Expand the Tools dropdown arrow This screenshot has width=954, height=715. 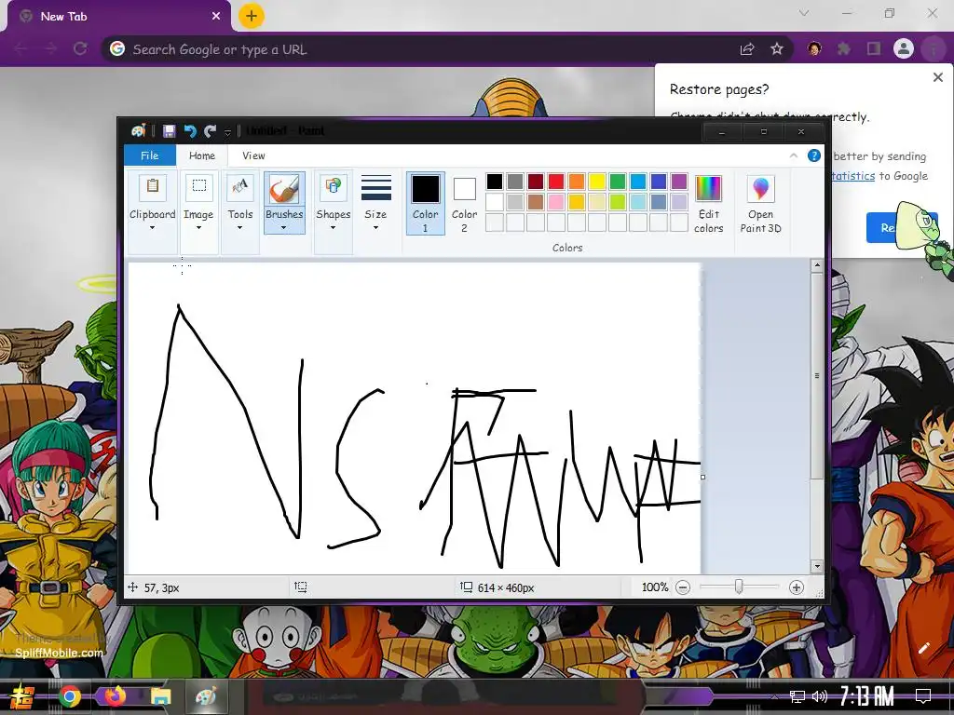(239, 228)
